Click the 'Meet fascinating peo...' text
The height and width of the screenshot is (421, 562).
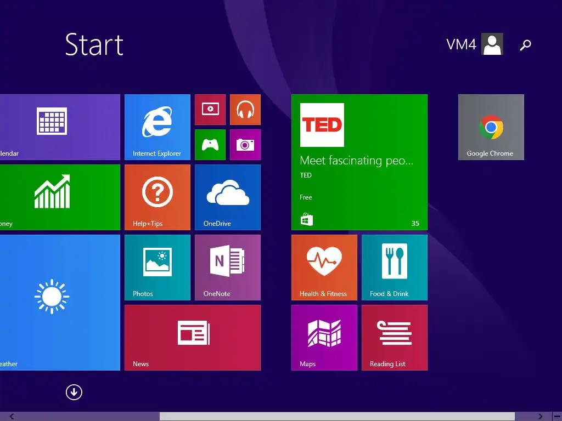tap(356, 161)
